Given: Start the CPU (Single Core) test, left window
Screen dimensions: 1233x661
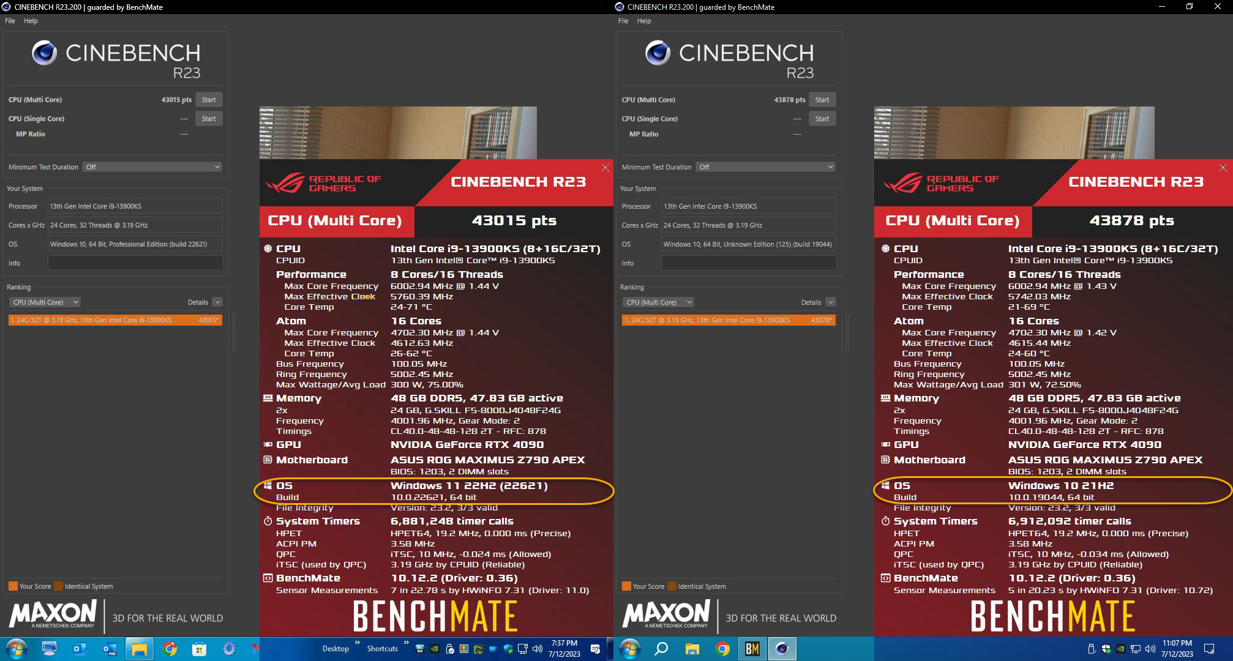Looking at the screenshot, I should (x=209, y=119).
